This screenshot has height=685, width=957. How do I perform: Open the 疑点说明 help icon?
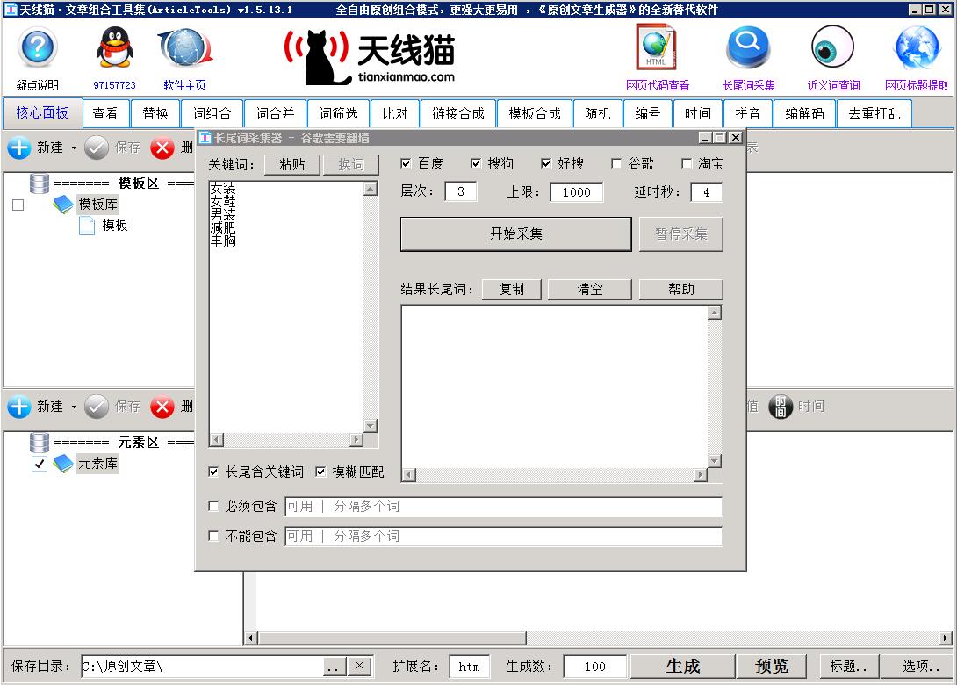tap(37, 47)
